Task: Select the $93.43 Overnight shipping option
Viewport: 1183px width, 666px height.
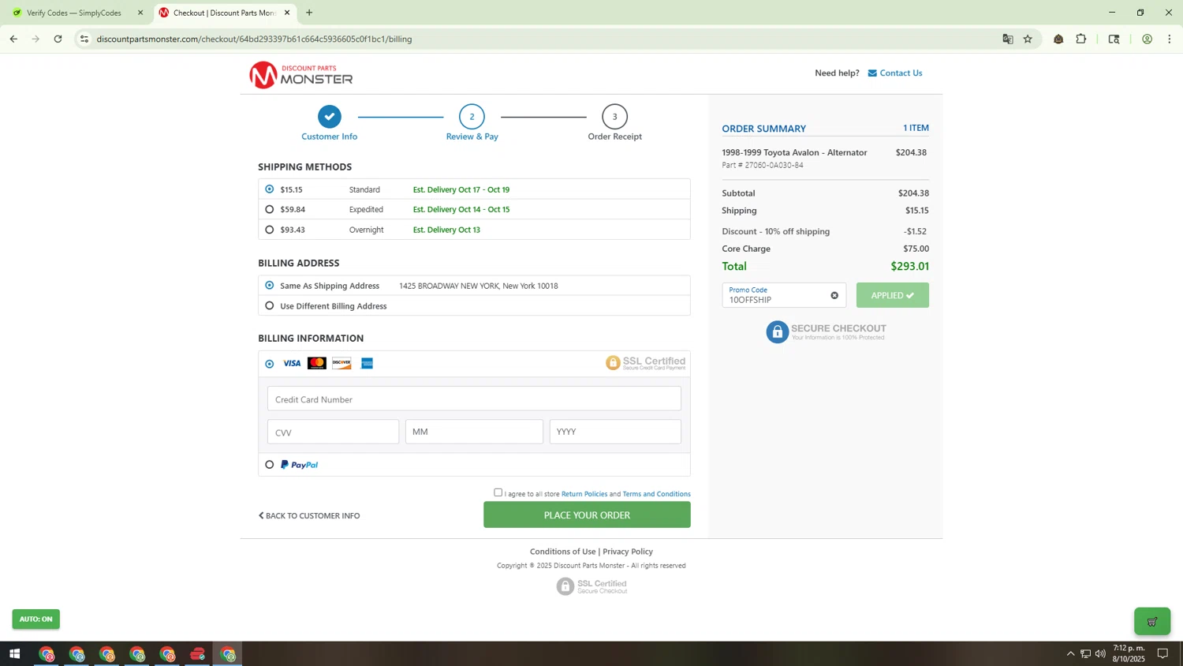Action: [270, 230]
